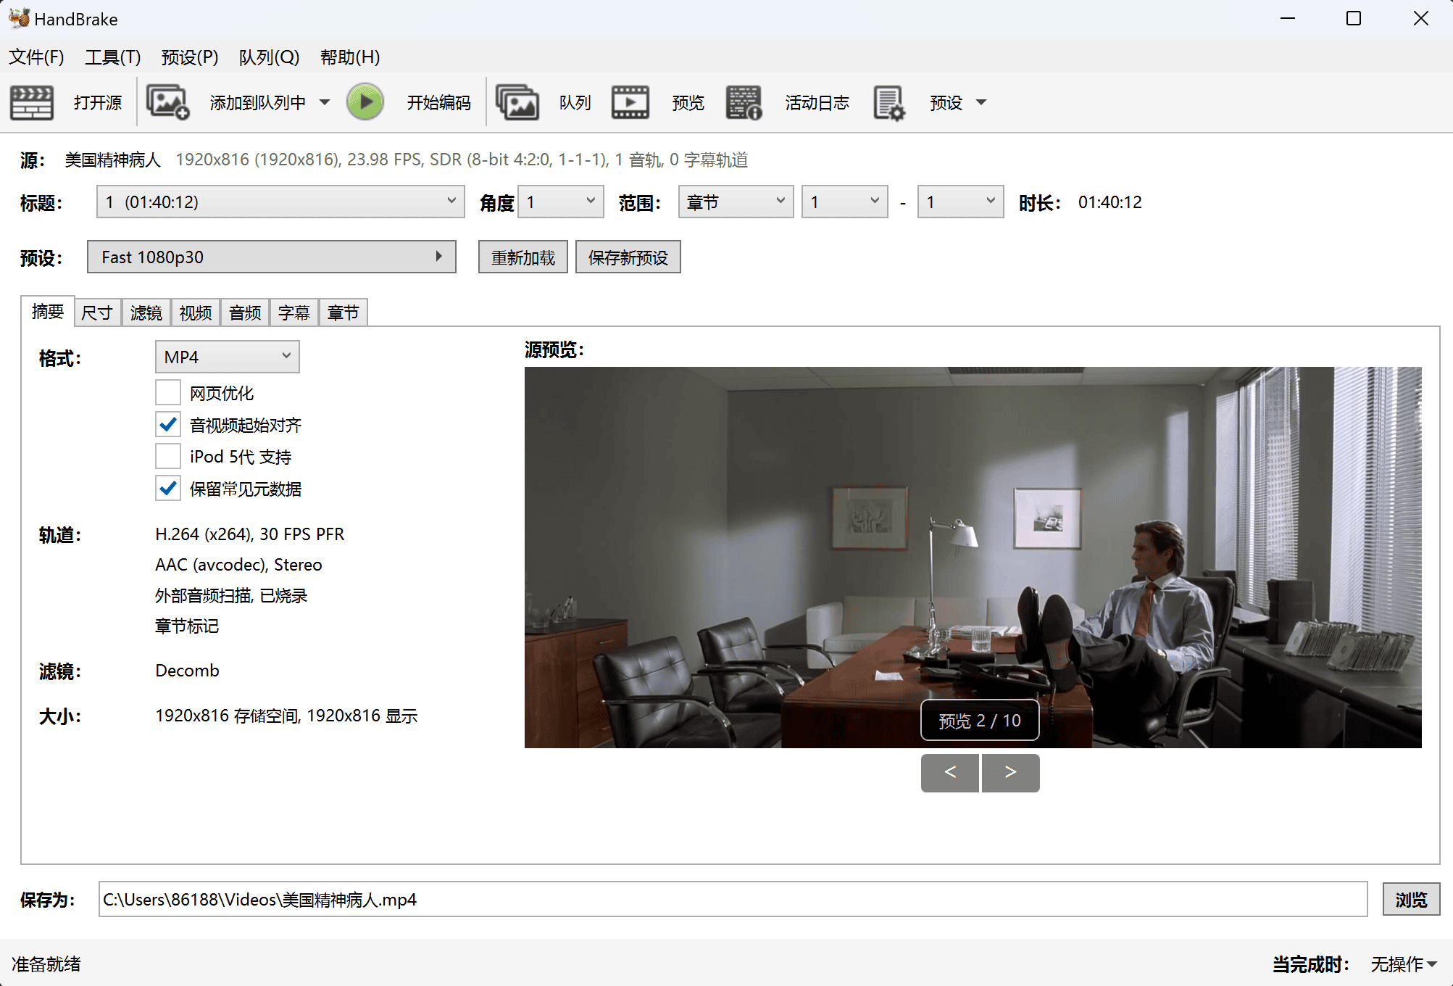Open the MP4 format dropdown

click(227, 357)
